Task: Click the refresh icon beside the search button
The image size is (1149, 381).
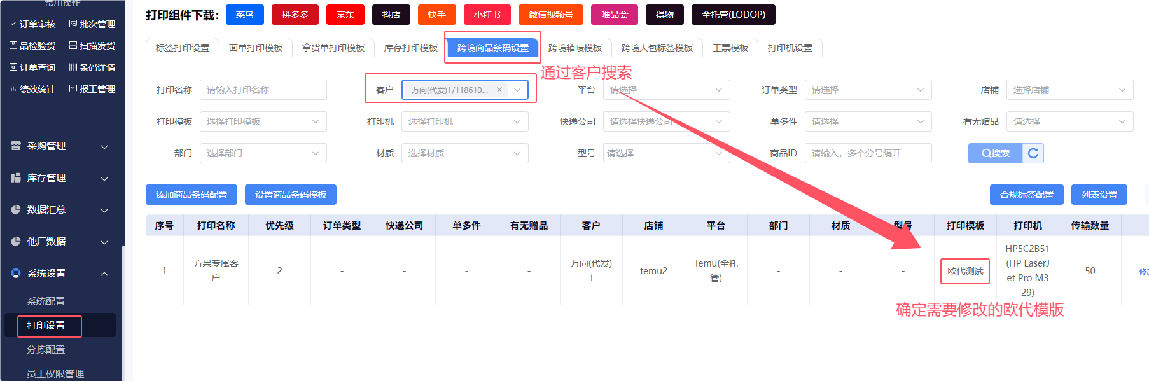Action: tap(1033, 153)
